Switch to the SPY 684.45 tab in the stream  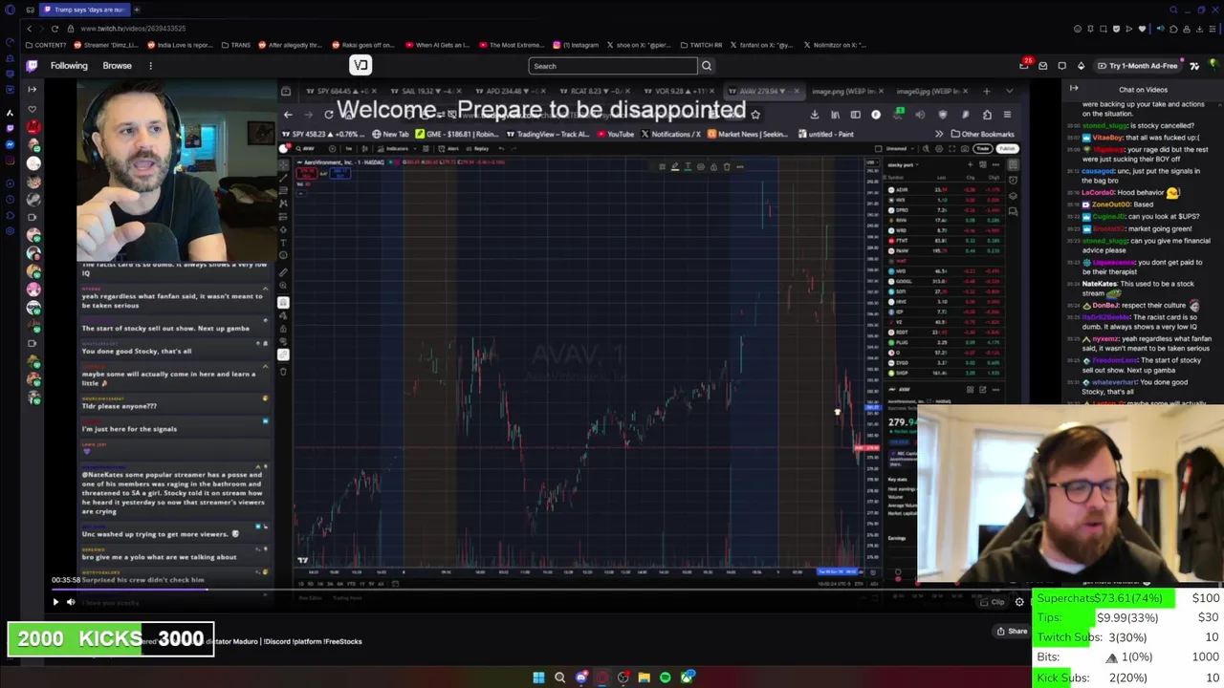coord(336,91)
